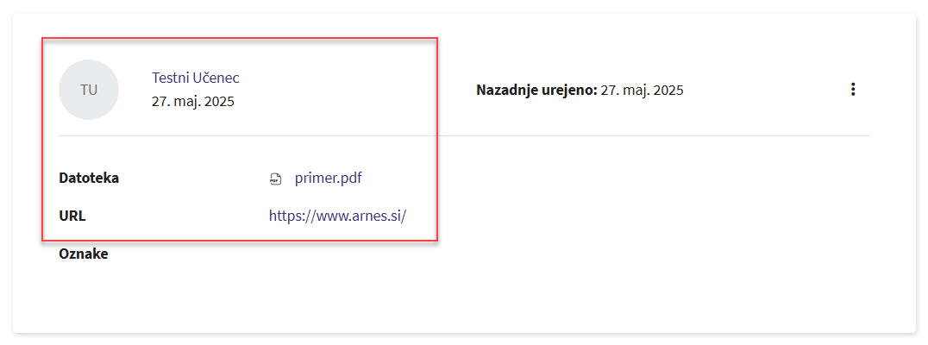Click the Oznake field label
928x345 pixels.
click(x=84, y=254)
